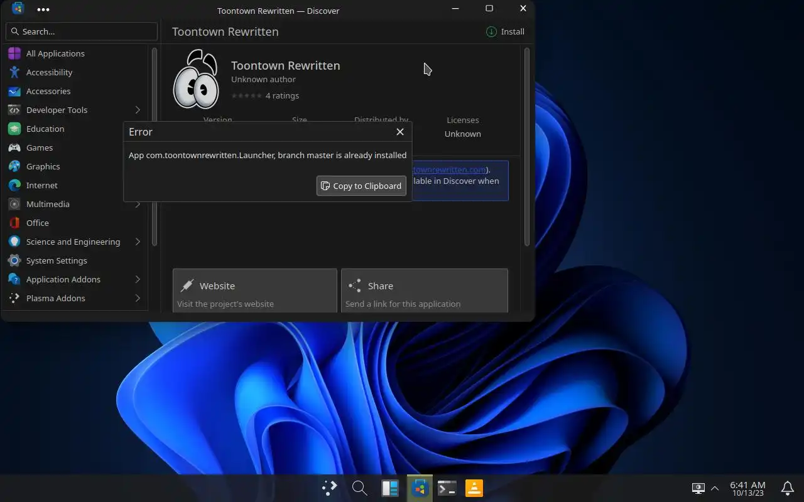Select the System Settings gear icon
This screenshot has width=804, height=502.
14,260
